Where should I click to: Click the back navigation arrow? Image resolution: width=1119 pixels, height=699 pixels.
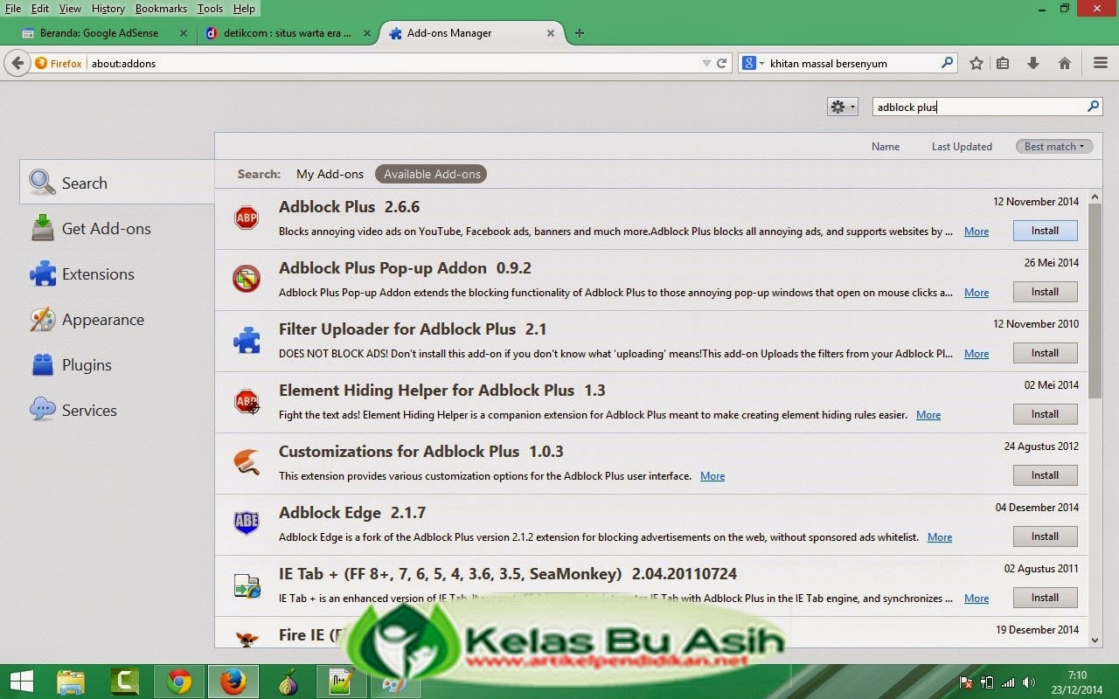[x=17, y=63]
